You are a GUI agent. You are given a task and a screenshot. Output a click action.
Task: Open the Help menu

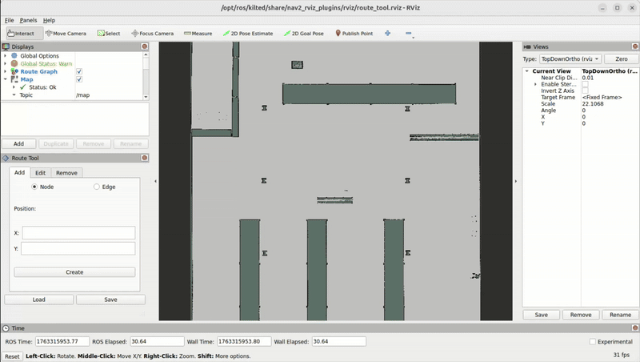click(49, 20)
